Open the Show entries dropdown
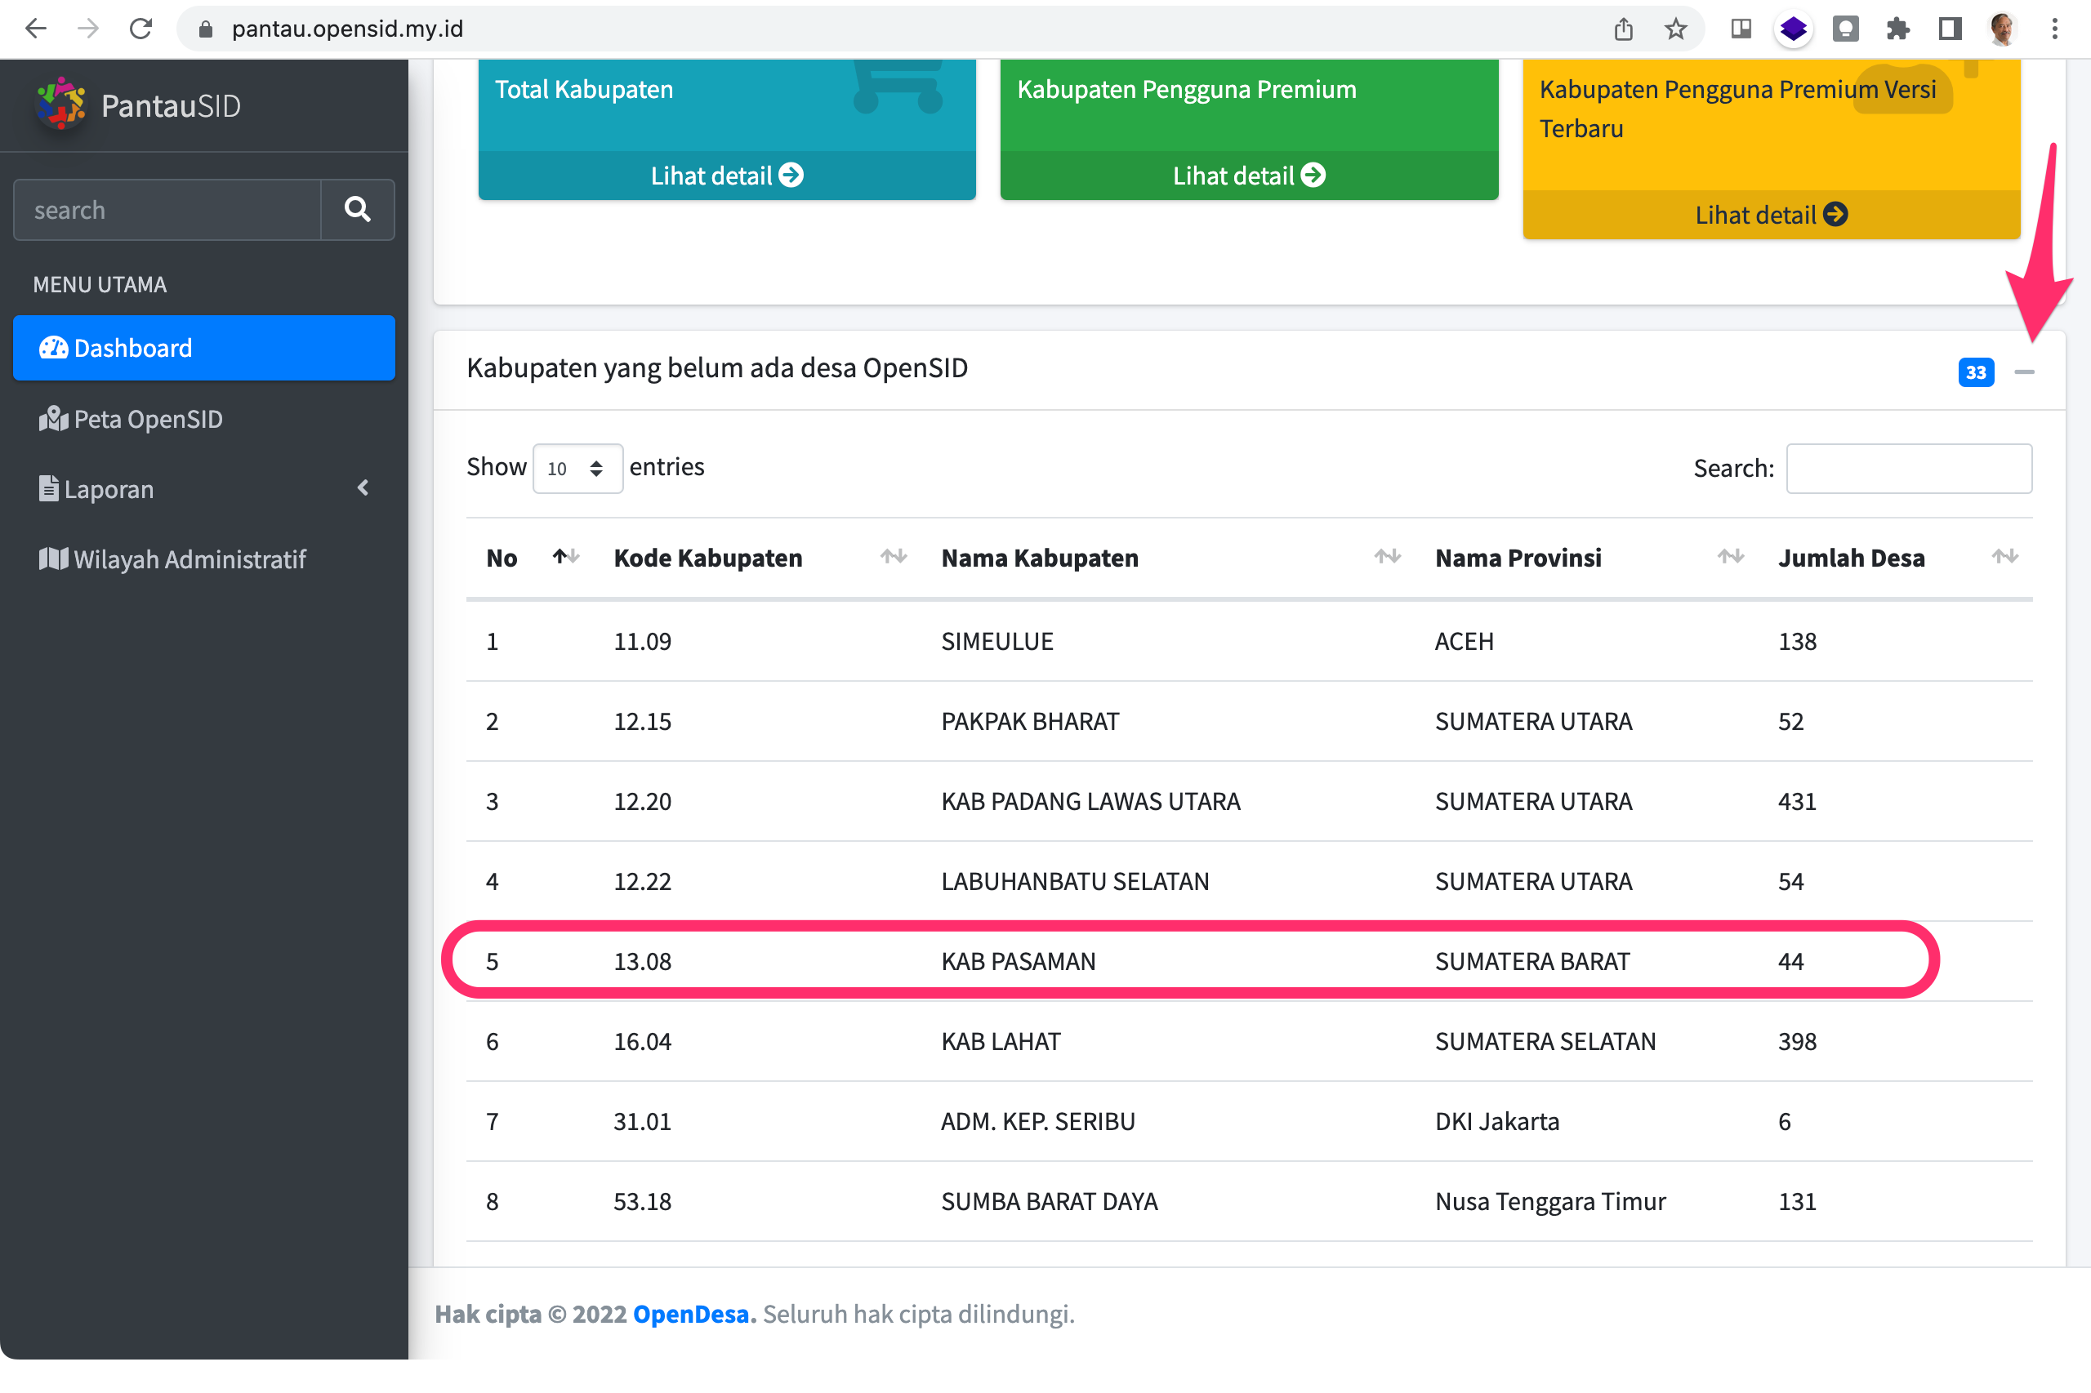Viewport: 2091px width, 1393px height. [577, 468]
